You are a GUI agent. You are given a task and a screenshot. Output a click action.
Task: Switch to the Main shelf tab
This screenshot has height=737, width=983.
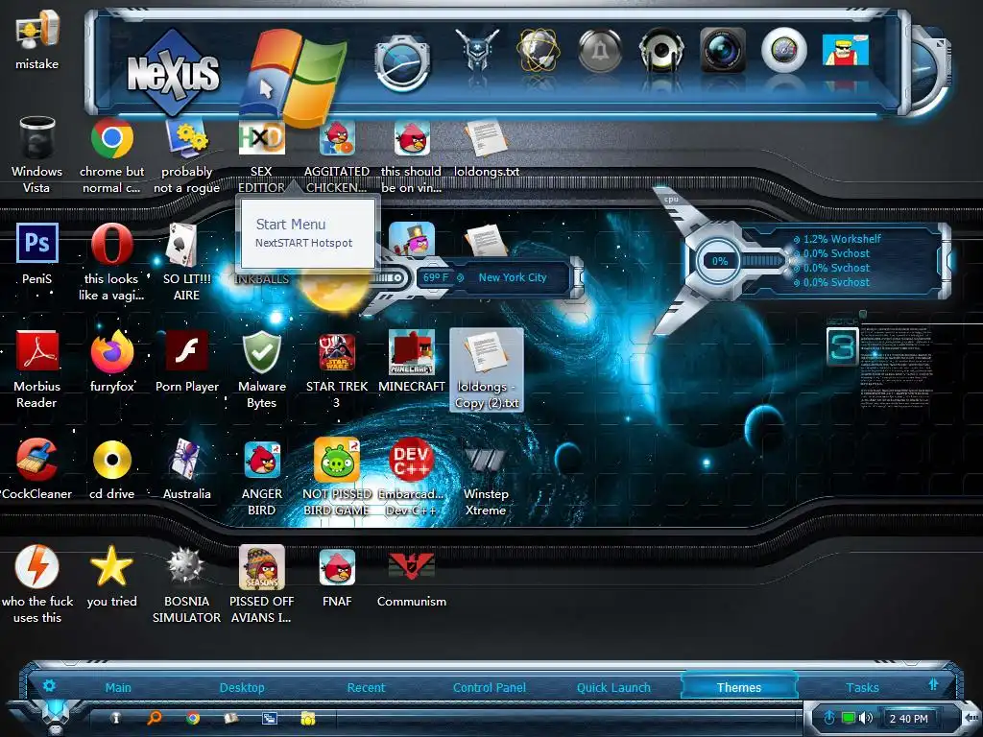tap(118, 687)
